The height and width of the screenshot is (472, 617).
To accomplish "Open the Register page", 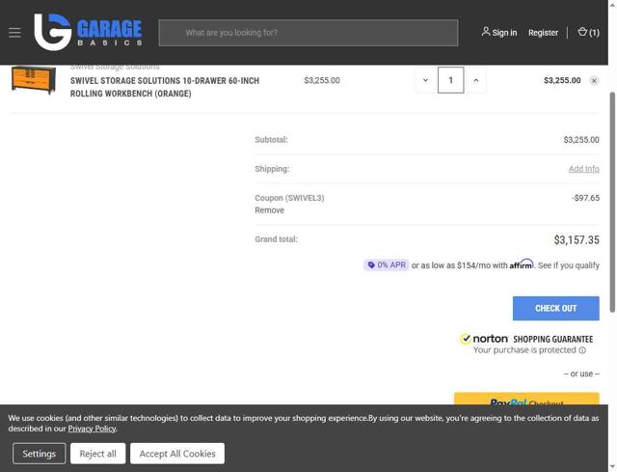I will (x=543, y=33).
